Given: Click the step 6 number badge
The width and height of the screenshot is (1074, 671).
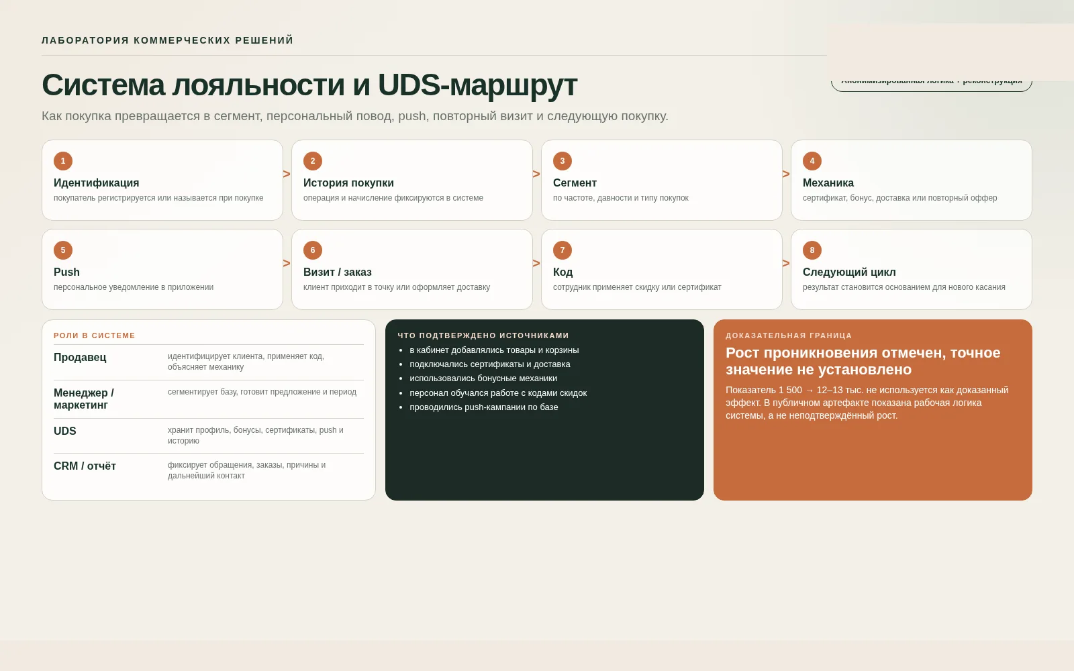Looking at the screenshot, I should pos(313,250).
